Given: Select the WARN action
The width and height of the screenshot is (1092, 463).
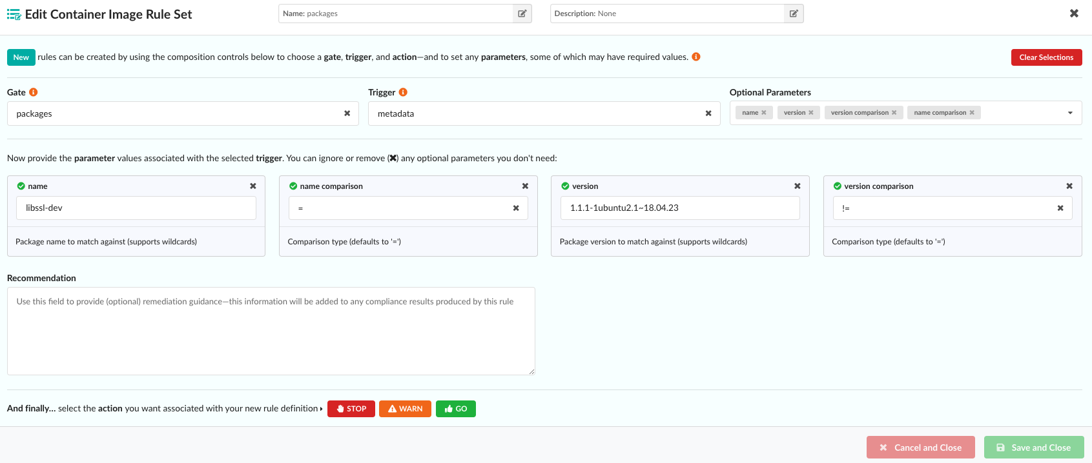Looking at the screenshot, I should coord(405,409).
